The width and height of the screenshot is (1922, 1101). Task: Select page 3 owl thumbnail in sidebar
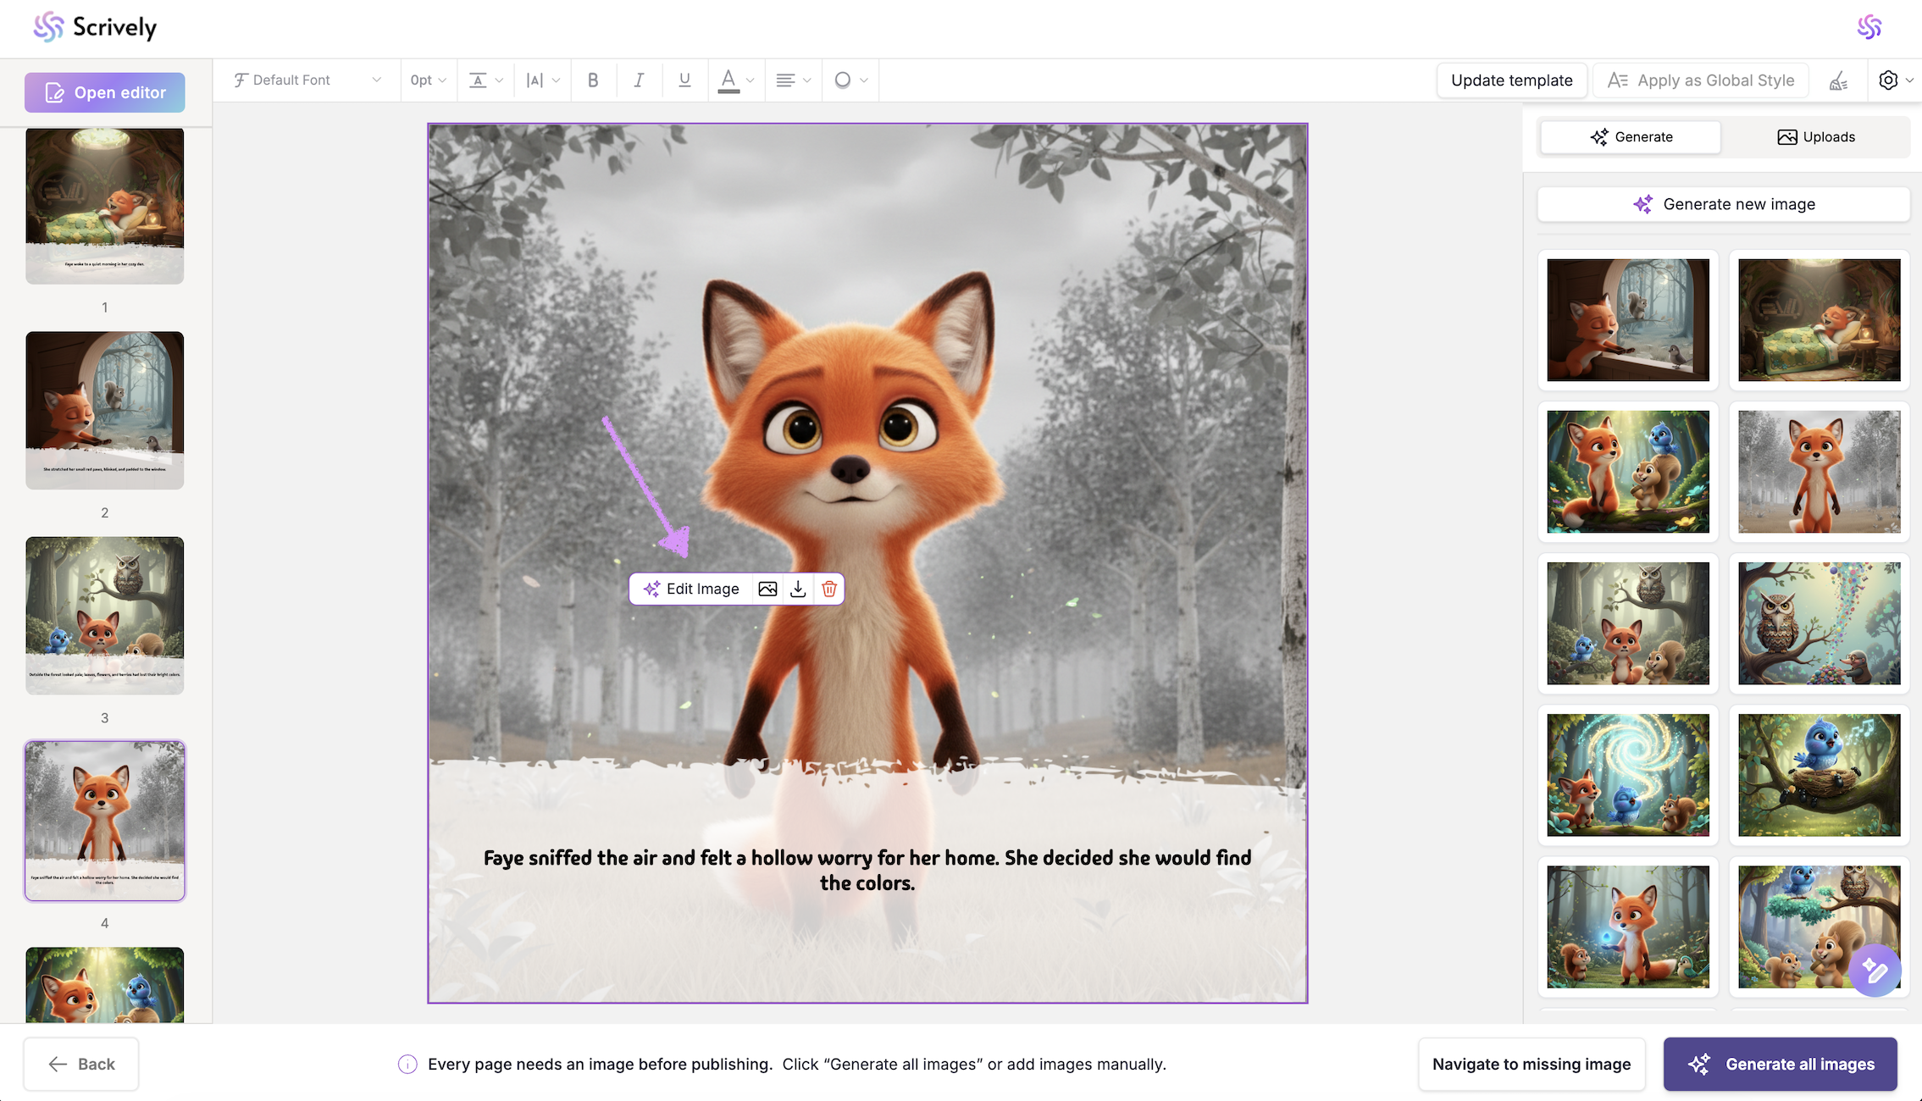(105, 616)
